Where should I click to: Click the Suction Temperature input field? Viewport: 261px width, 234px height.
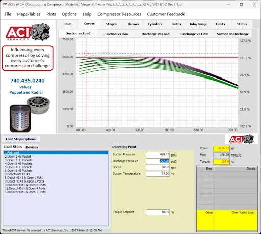[x=158, y=174]
